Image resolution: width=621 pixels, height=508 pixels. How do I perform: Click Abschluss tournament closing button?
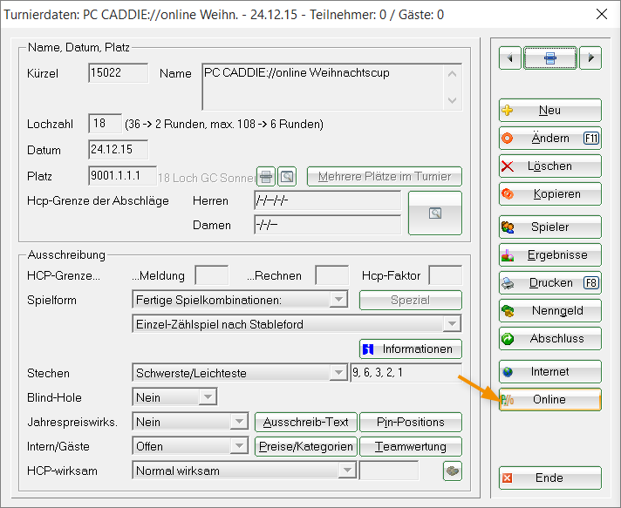[550, 339]
